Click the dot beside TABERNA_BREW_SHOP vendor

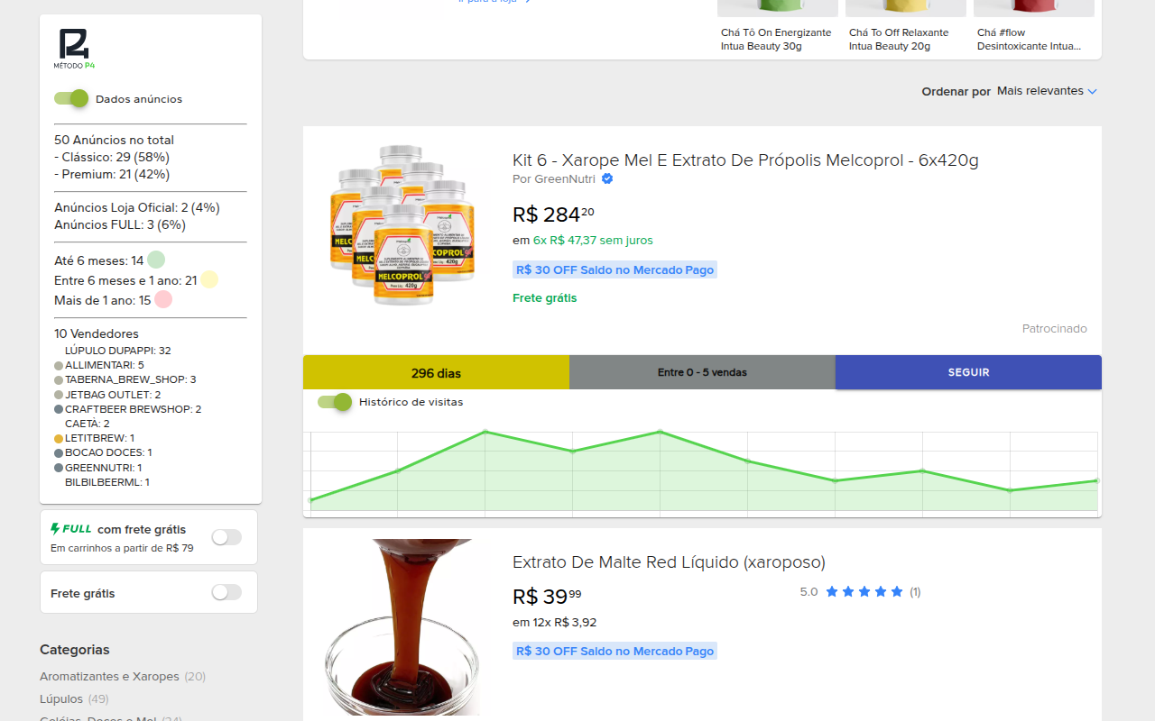(59, 380)
